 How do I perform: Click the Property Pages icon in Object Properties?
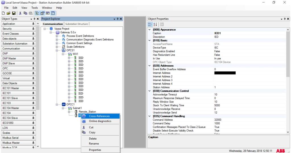[x=162, y=24]
